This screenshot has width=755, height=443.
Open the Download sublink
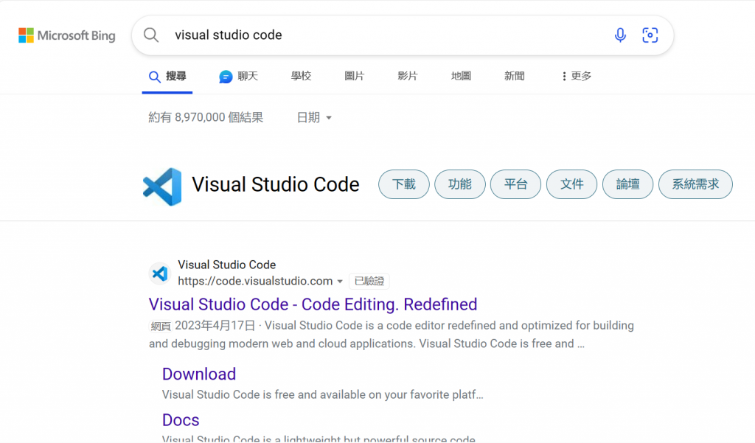pyautogui.click(x=199, y=374)
